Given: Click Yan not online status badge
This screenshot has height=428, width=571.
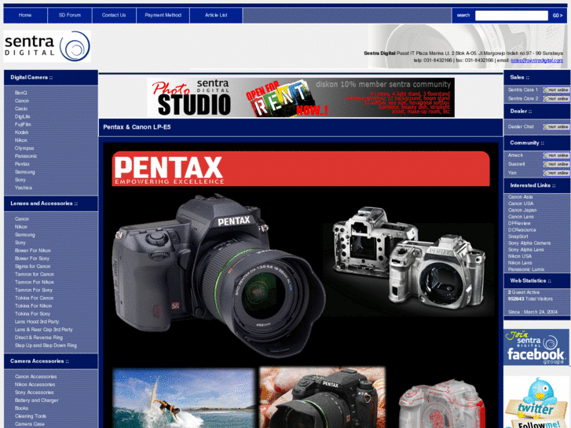Looking at the screenshot, I should tap(556, 173).
